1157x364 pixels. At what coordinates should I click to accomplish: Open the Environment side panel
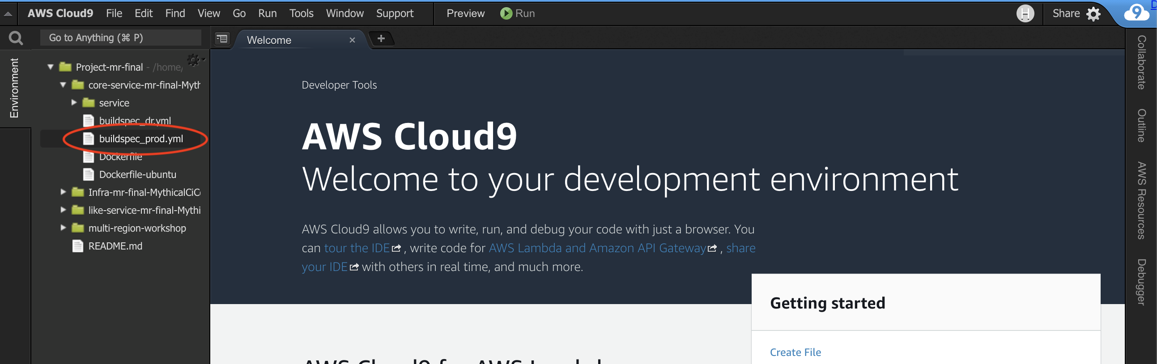14,88
